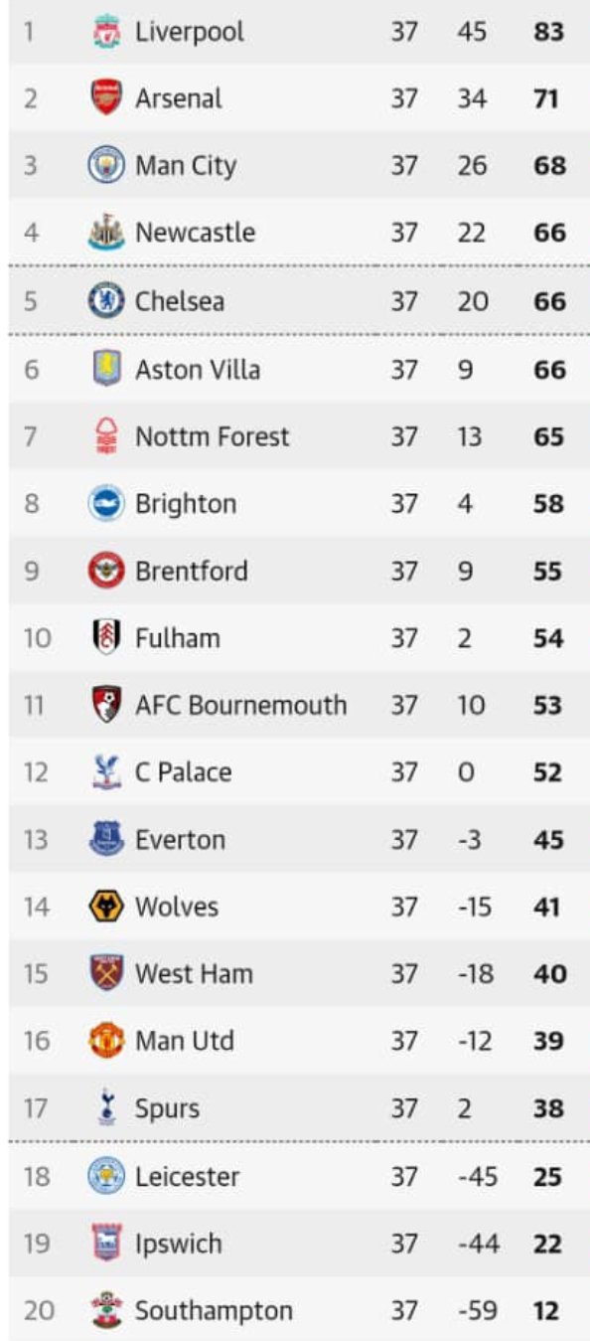Open the AFC Bournemouth team page
This screenshot has width=590, height=1341.
tap(241, 705)
